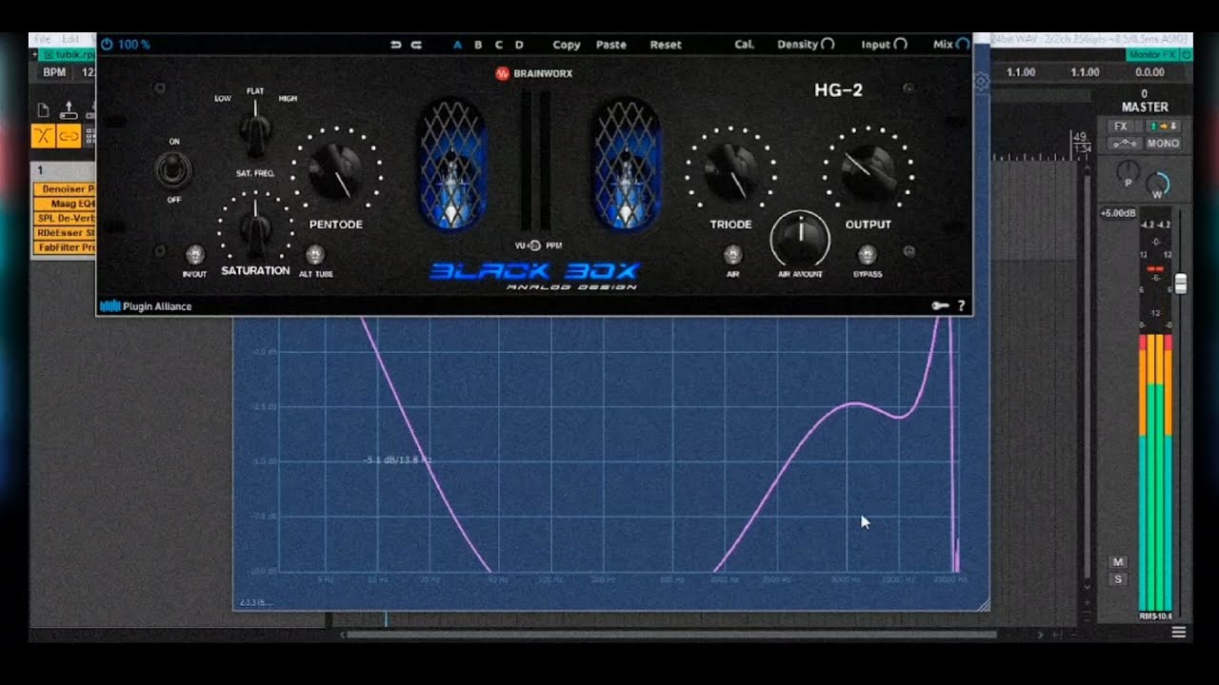
Task: Click the TRIODE knob
Action: tap(731, 171)
